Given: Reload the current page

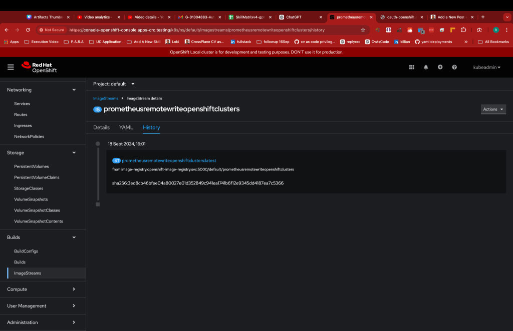Looking at the screenshot, I should [28, 29].
